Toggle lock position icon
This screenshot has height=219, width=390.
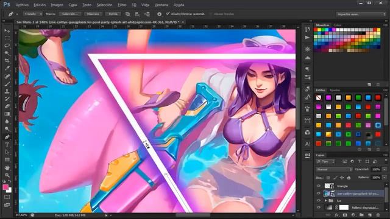[342, 178]
